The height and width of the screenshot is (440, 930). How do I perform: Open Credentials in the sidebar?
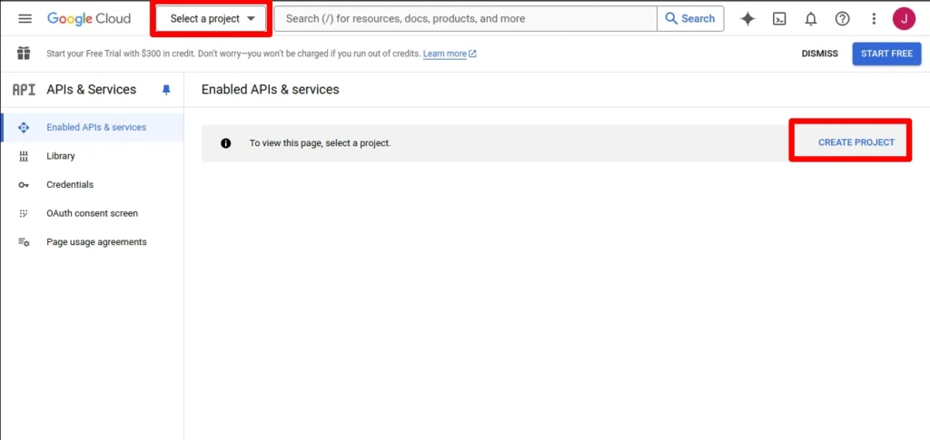[70, 184]
